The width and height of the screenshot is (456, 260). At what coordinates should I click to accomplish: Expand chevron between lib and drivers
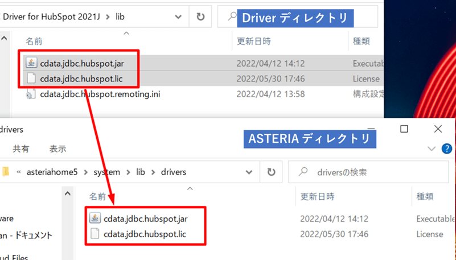[x=153, y=172]
